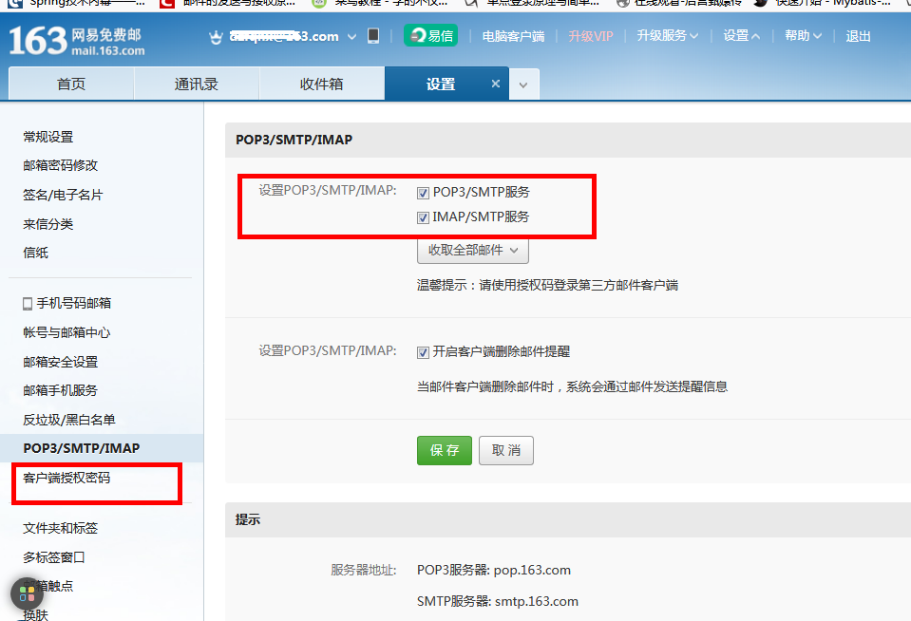Click the 保存 button

(445, 450)
